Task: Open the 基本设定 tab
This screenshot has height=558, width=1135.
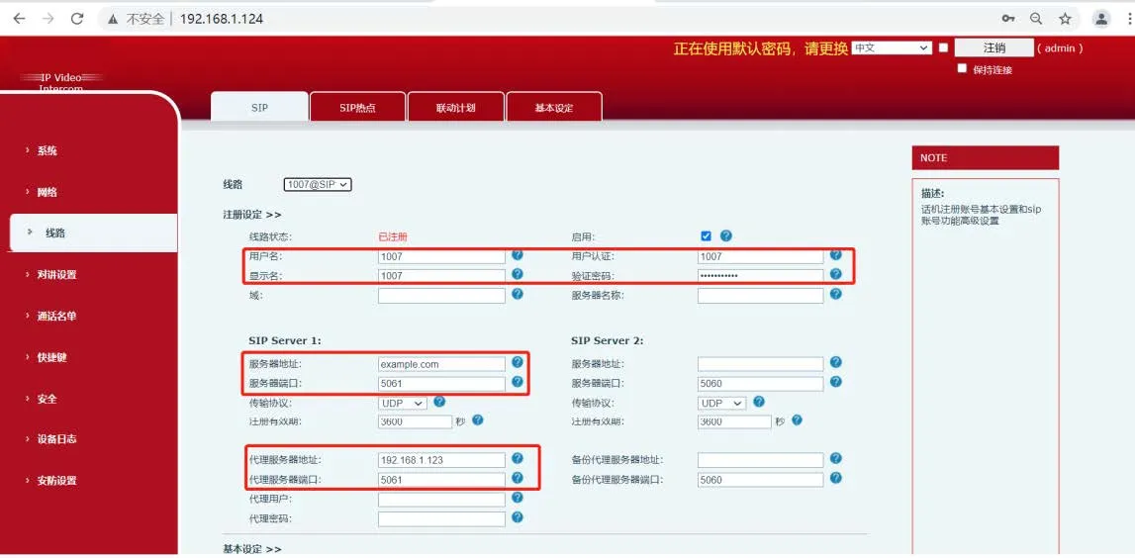Action: (553, 108)
